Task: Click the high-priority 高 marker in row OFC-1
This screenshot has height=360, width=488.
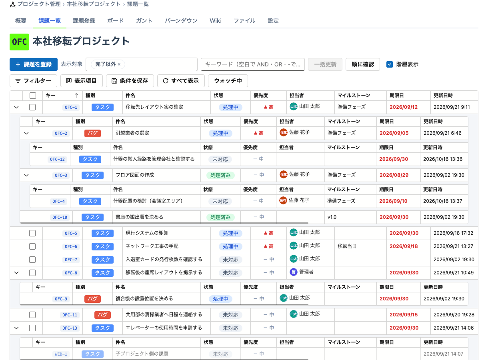Action: click(268, 107)
